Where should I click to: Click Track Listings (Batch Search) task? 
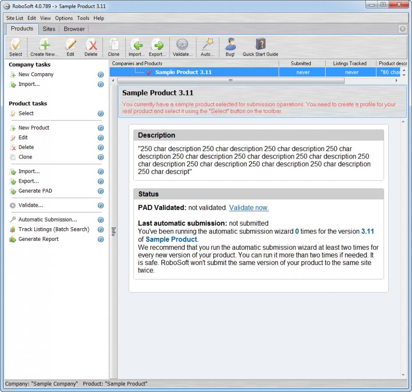coord(53,230)
